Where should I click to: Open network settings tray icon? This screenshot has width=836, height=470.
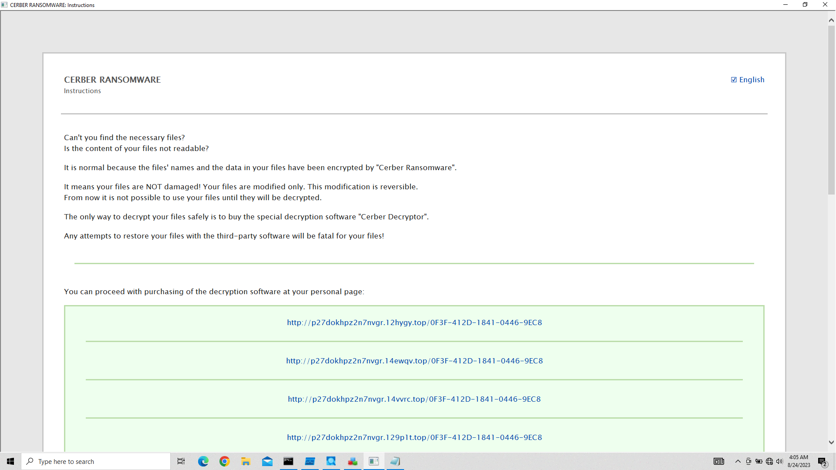pos(769,461)
